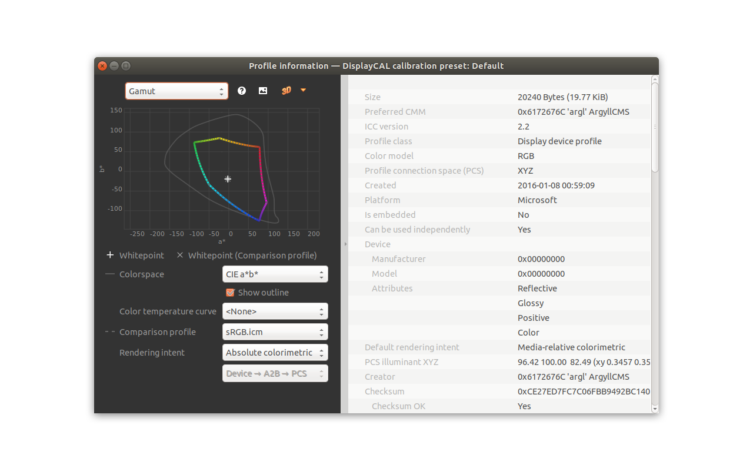Open the orange arrow menu beside 3D

tap(304, 91)
